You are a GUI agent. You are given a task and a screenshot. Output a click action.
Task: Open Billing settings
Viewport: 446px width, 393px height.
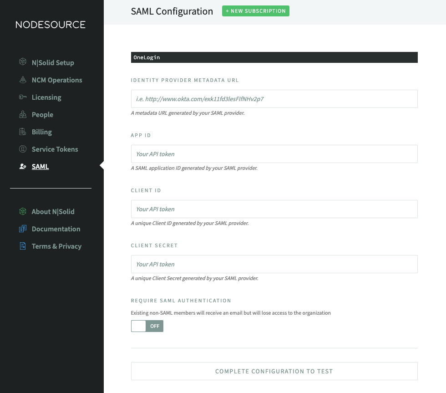click(42, 132)
